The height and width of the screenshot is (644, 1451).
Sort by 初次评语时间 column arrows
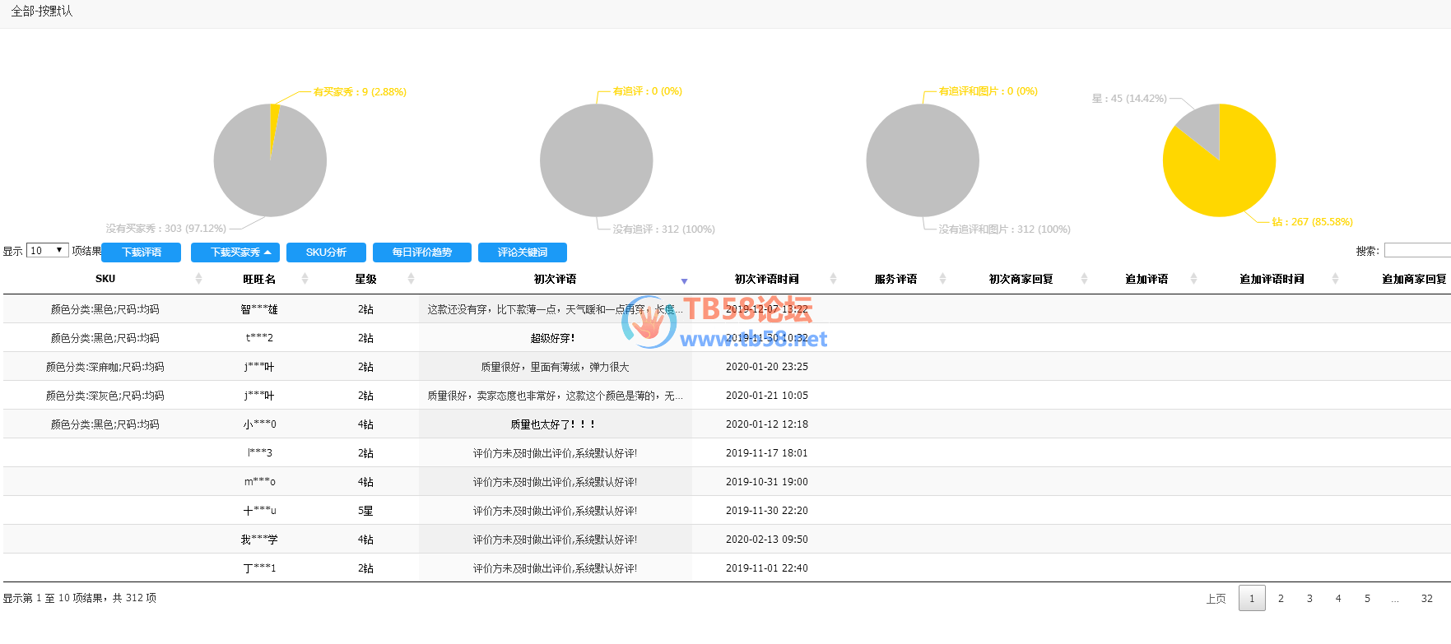pos(833,279)
